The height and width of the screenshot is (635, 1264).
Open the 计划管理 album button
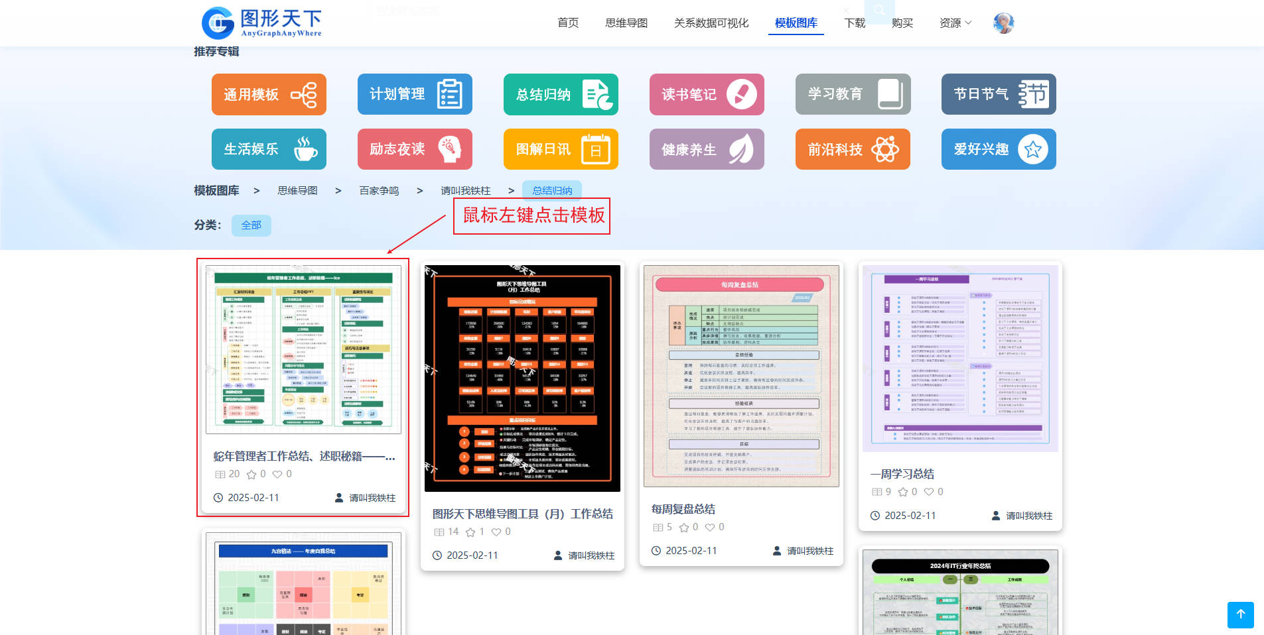pyautogui.click(x=415, y=94)
